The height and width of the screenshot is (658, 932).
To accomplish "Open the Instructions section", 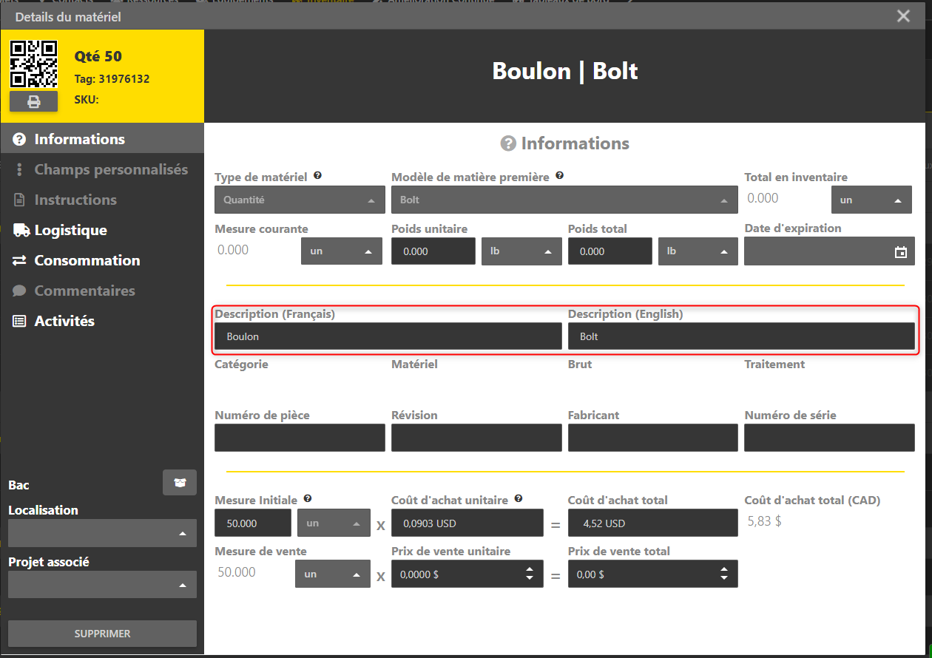I will click(x=102, y=200).
